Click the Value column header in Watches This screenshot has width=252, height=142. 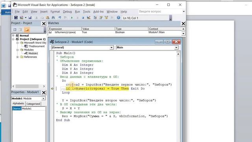[98, 29]
